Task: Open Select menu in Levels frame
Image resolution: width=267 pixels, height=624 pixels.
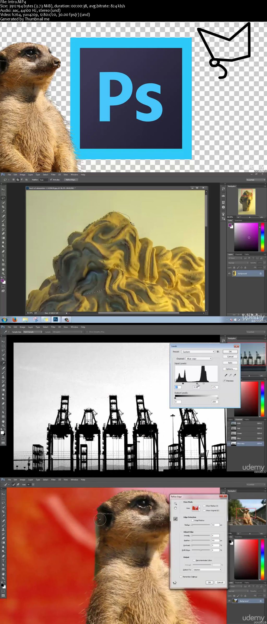Action: (x=45, y=327)
